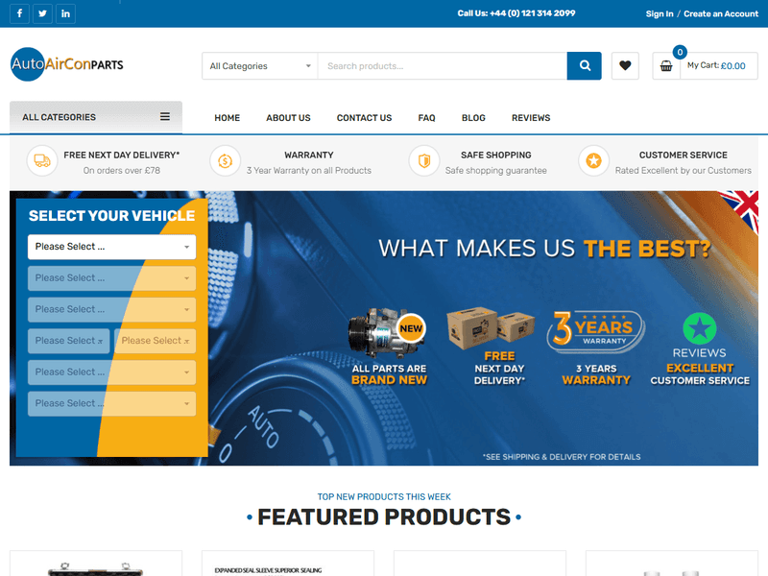Click the 3 Years Warranty badge
Viewport: 768px width, 576px height.
(596, 331)
